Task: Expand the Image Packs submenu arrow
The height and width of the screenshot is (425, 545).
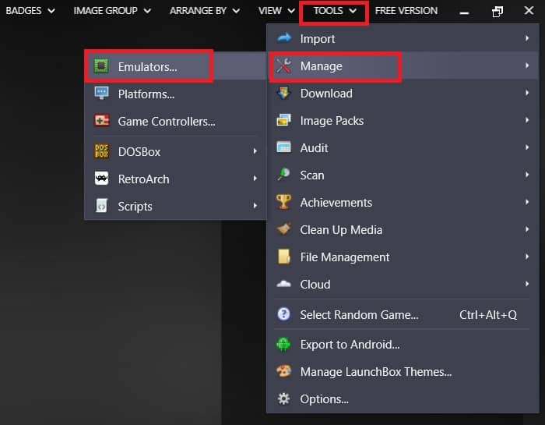Action: tap(527, 120)
